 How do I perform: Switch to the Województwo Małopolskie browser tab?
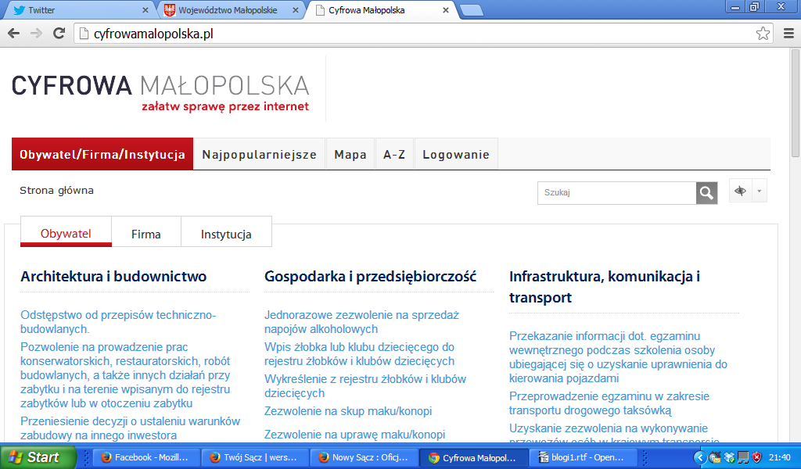(x=231, y=10)
